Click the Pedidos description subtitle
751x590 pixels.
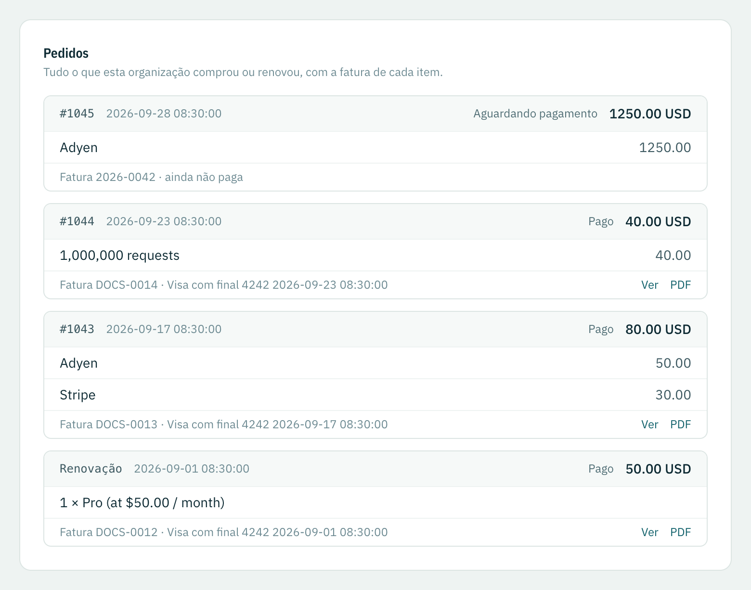pyautogui.click(x=243, y=72)
